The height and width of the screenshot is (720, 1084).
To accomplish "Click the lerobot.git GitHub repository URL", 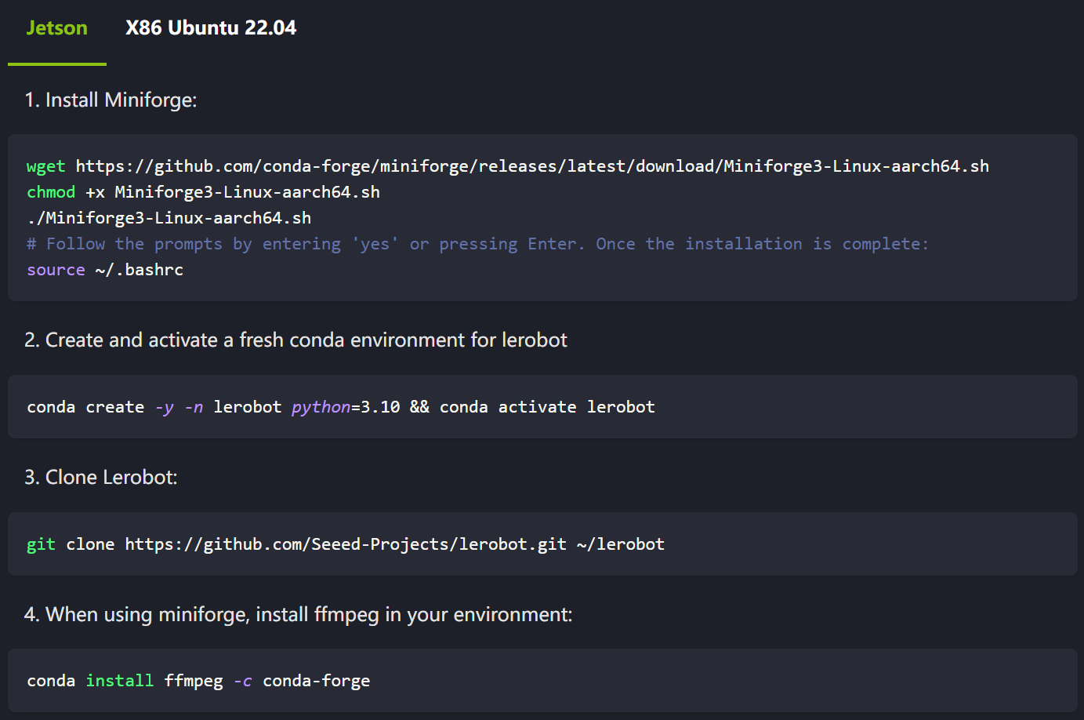I will point(346,544).
